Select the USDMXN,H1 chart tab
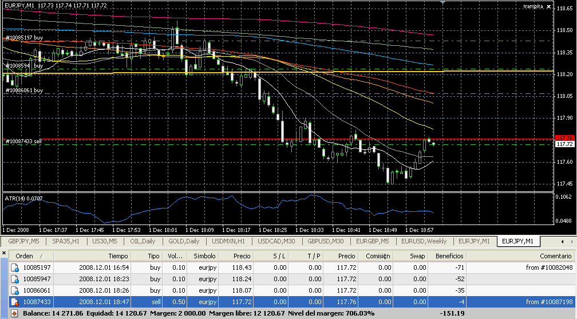 tap(228, 241)
